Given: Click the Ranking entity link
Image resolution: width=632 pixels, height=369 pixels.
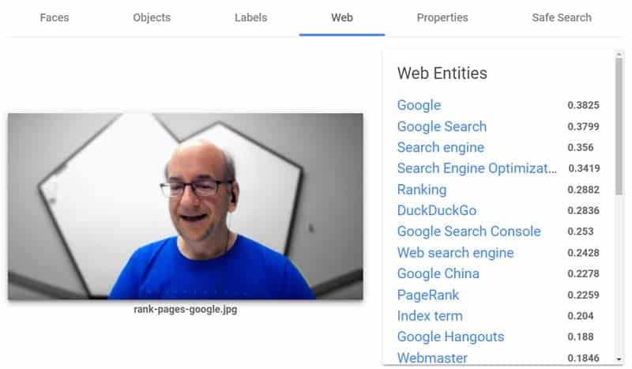Looking at the screenshot, I should [x=422, y=190].
